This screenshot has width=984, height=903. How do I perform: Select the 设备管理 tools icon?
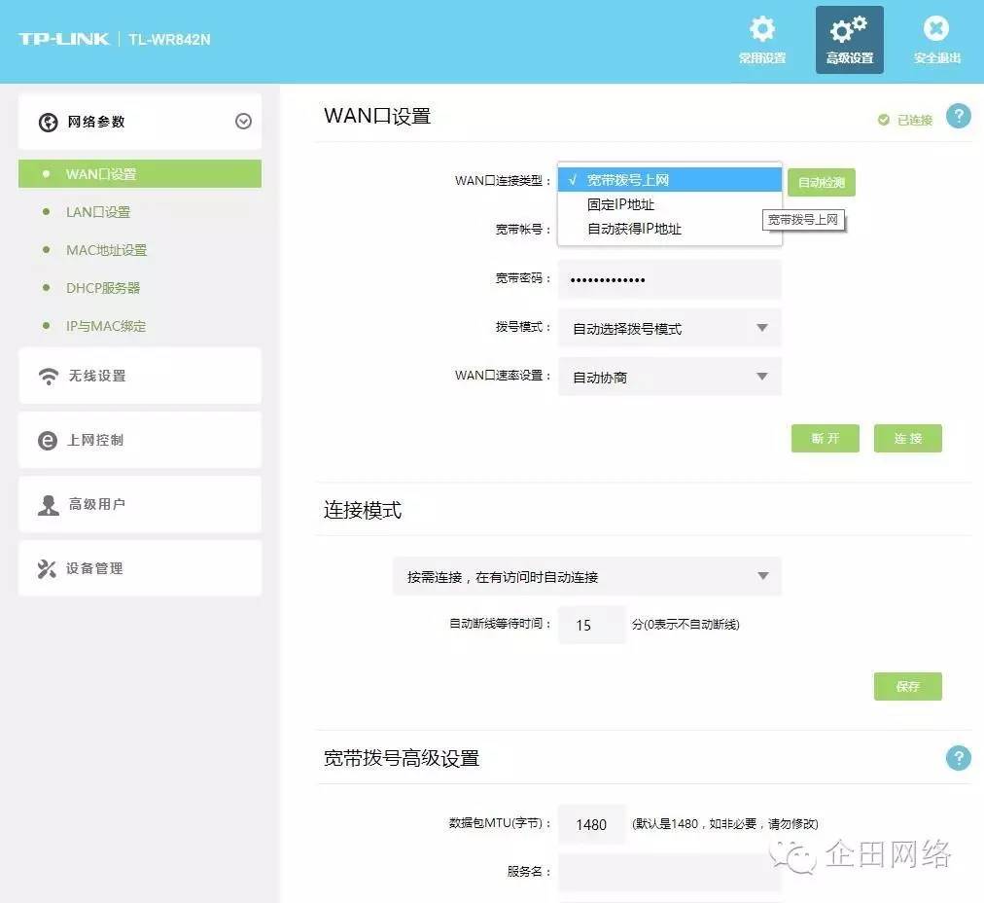tap(47, 568)
